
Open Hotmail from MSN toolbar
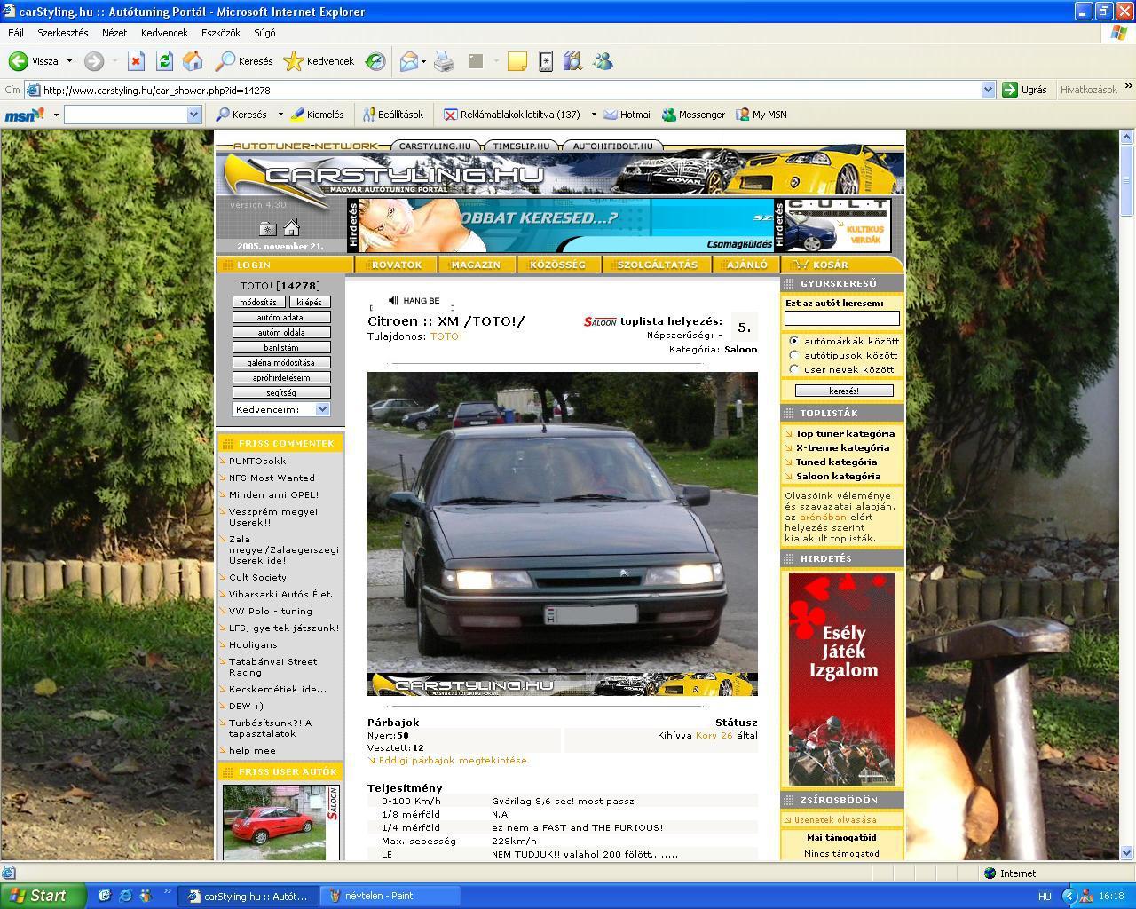point(627,115)
